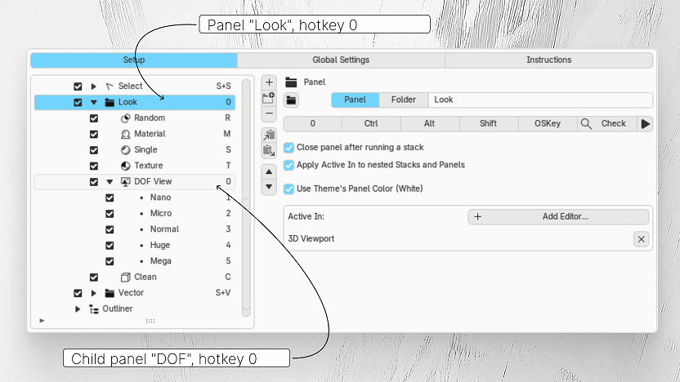The height and width of the screenshot is (382, 680).
Task: Move item up with arrow icon
Action: click(269, 172)
